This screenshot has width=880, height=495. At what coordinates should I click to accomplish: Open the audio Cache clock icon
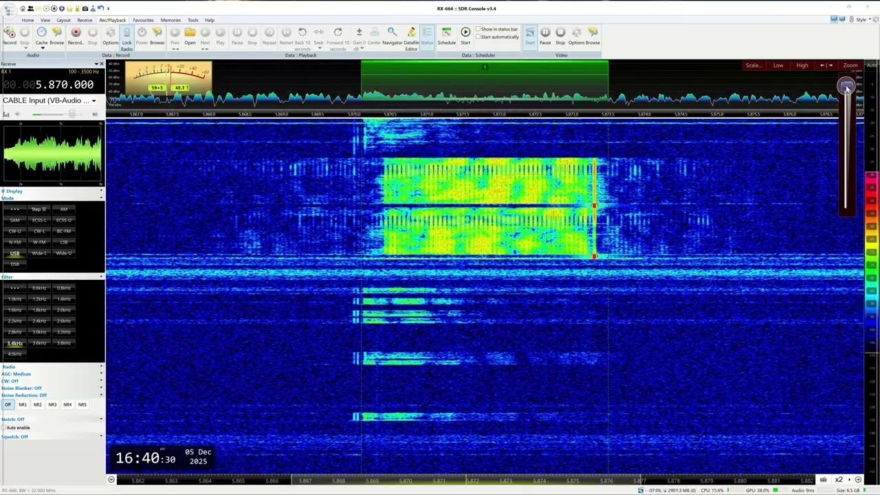point(41,32)
